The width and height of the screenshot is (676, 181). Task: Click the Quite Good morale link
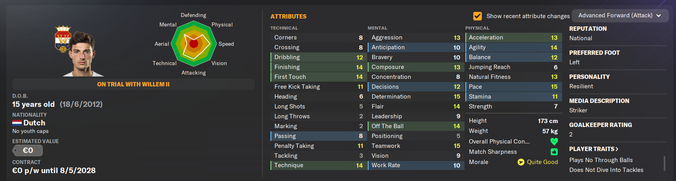pos(542,162)
